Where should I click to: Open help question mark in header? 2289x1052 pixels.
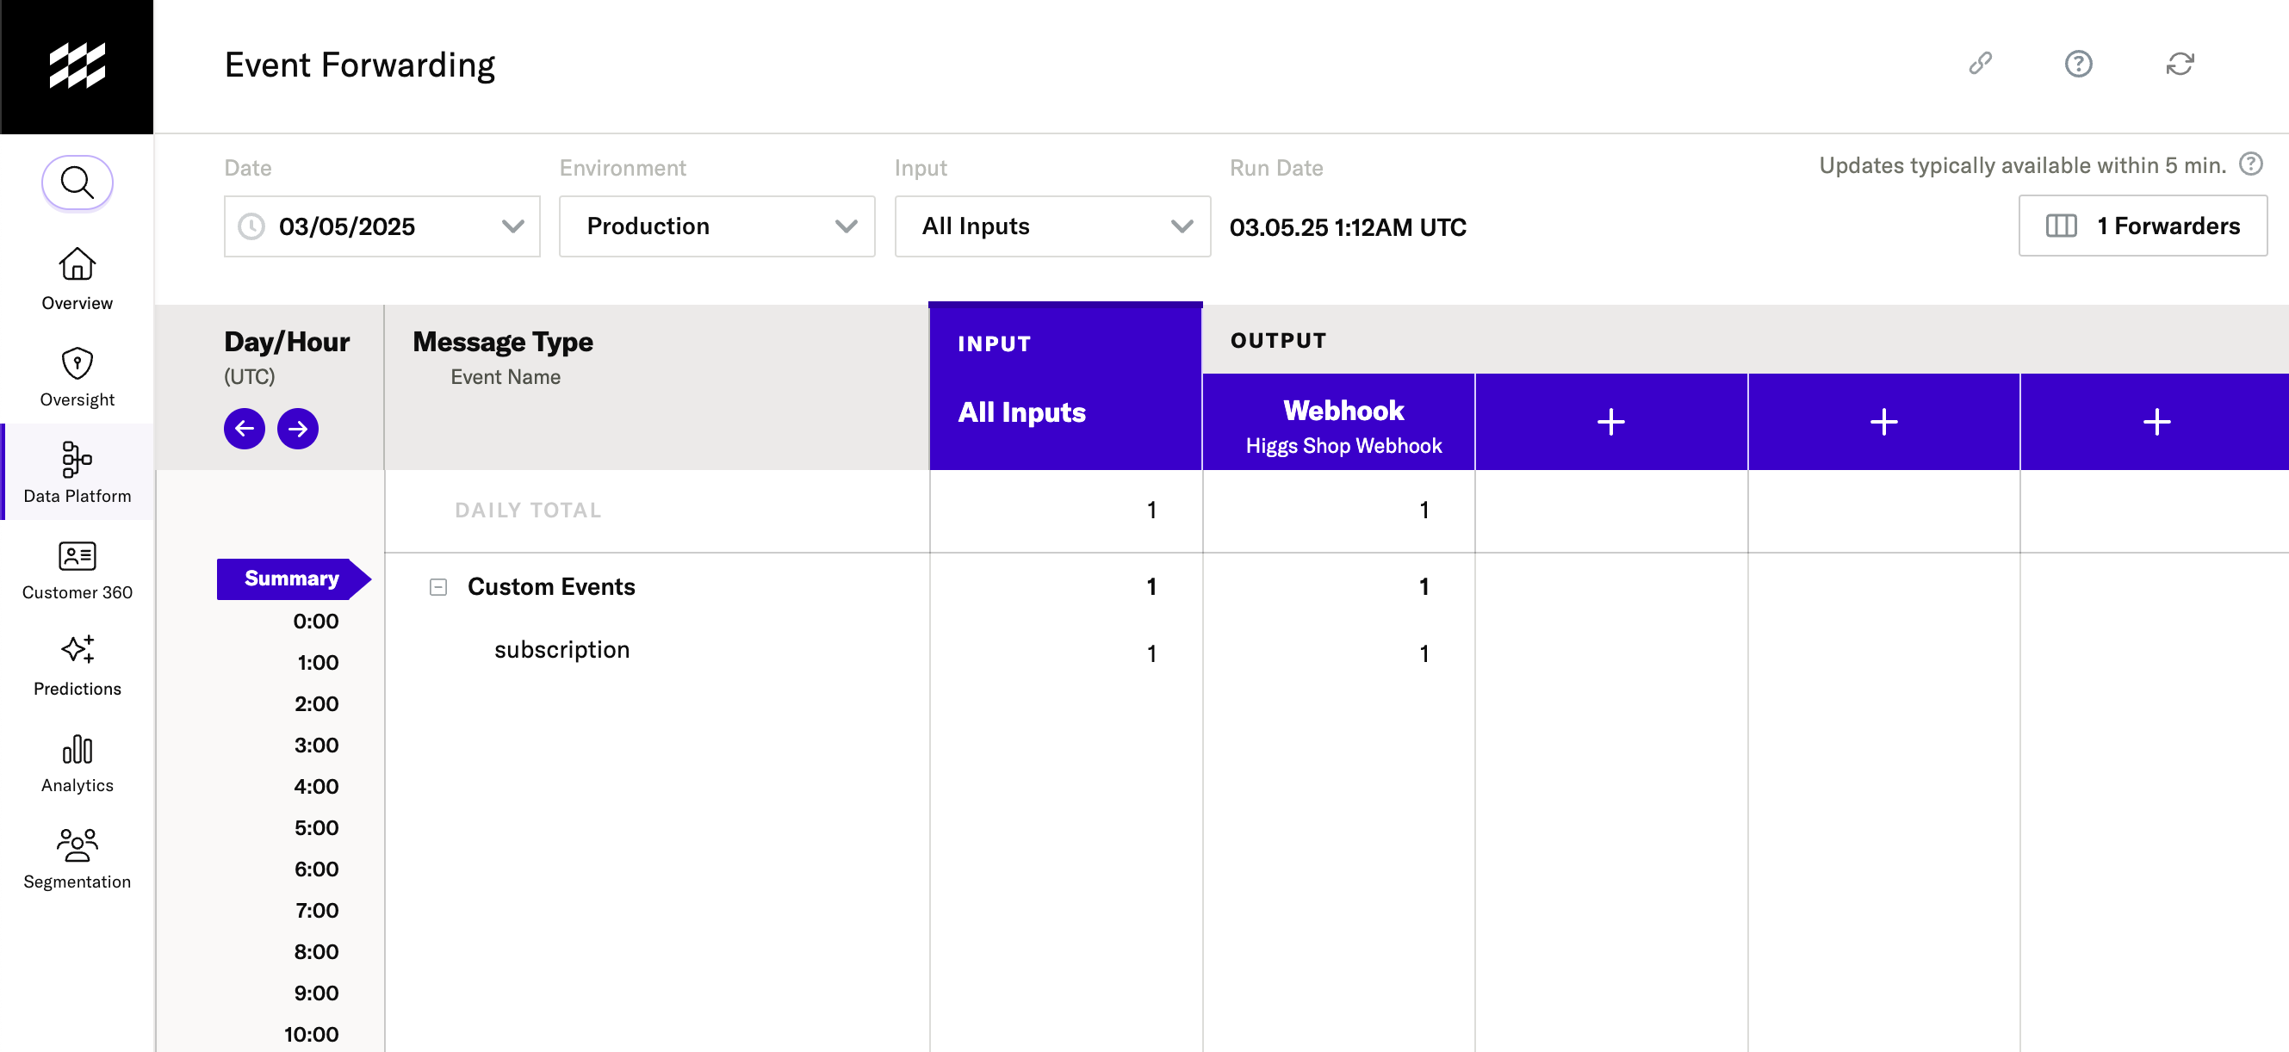(x=2077, y=64)
